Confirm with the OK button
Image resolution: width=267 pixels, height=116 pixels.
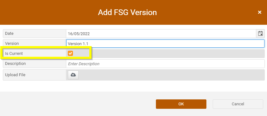(181, 104)
